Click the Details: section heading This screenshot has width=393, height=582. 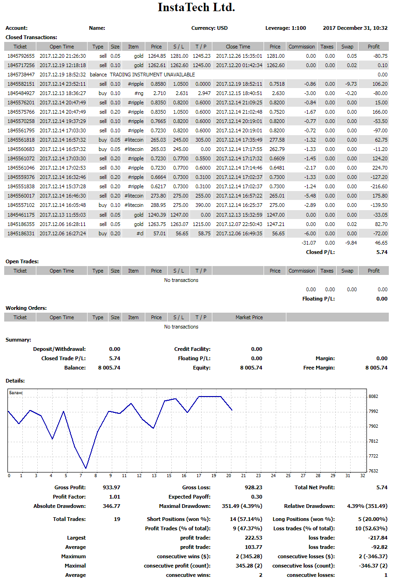[x=15, y=381]
